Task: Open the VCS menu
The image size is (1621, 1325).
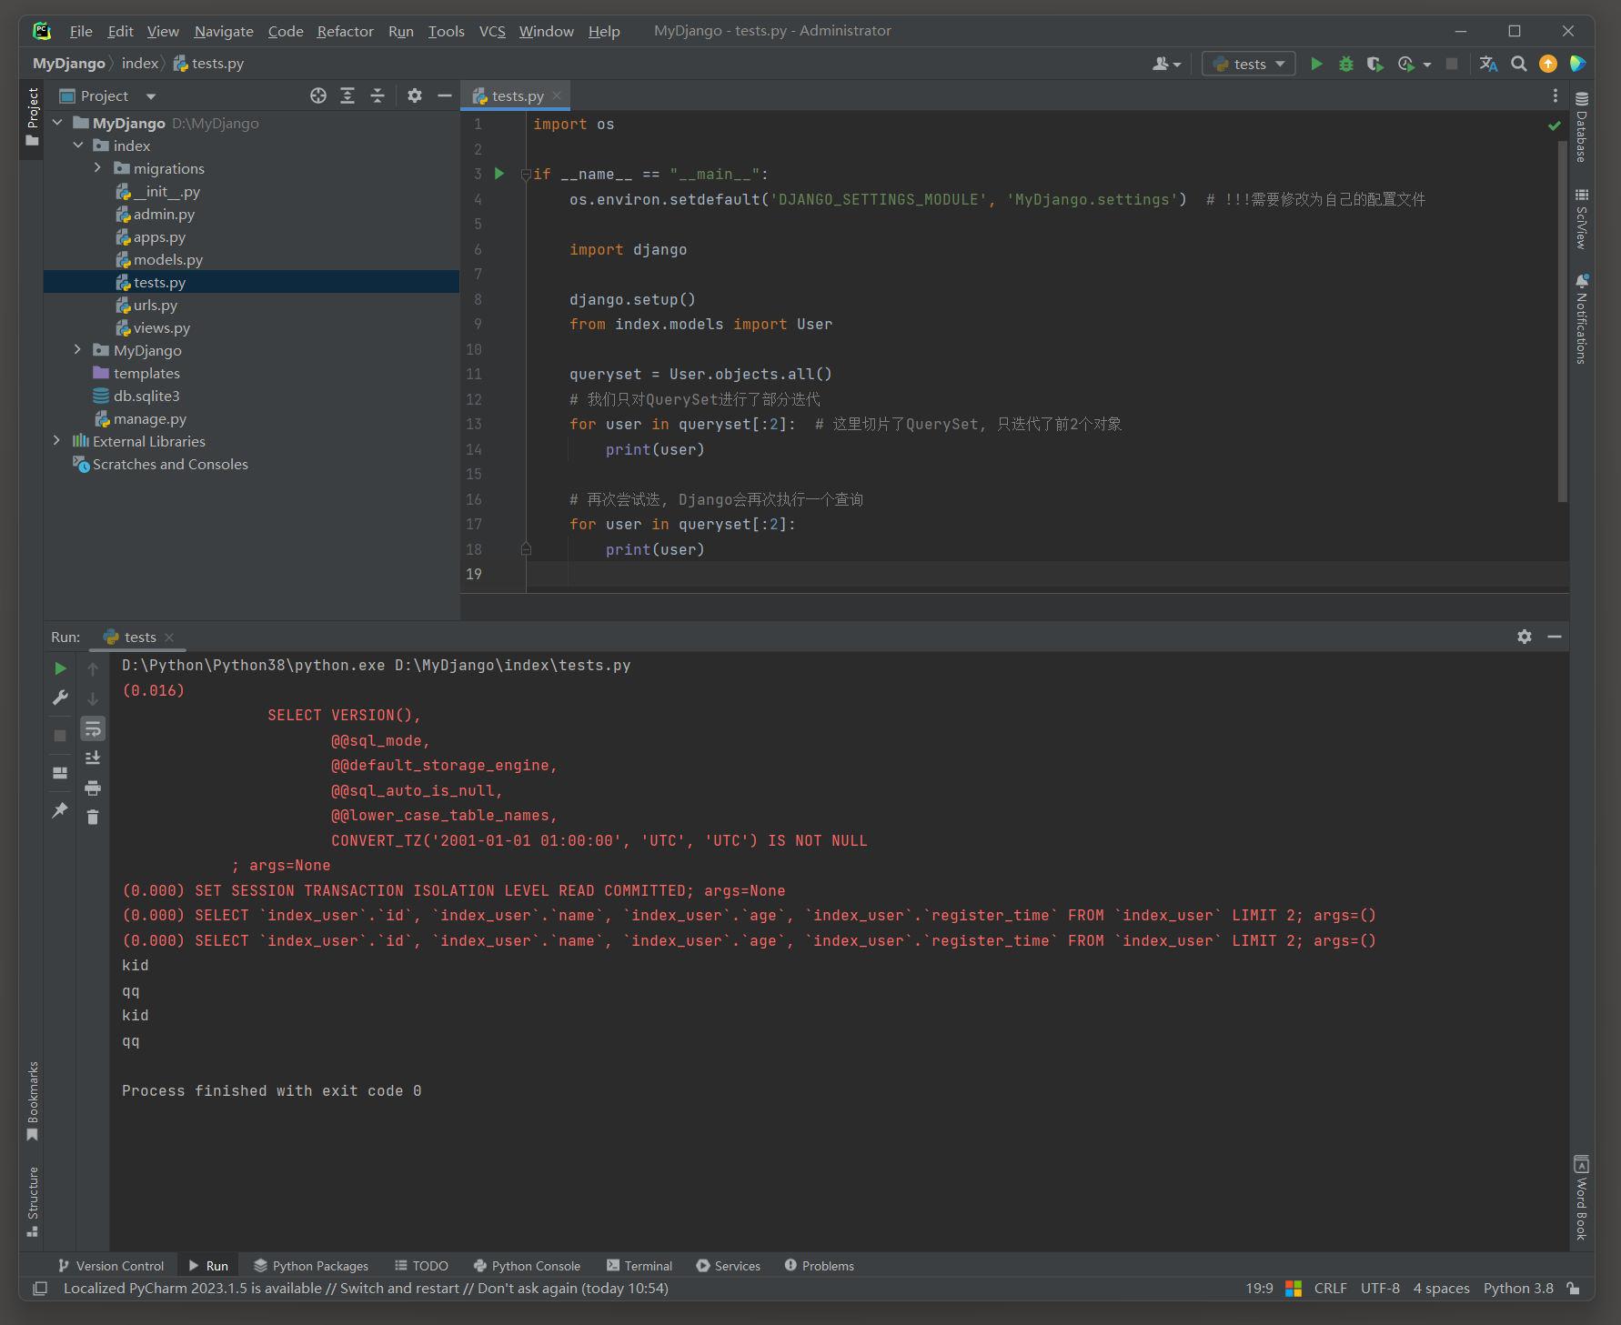Action: point(492,31)
